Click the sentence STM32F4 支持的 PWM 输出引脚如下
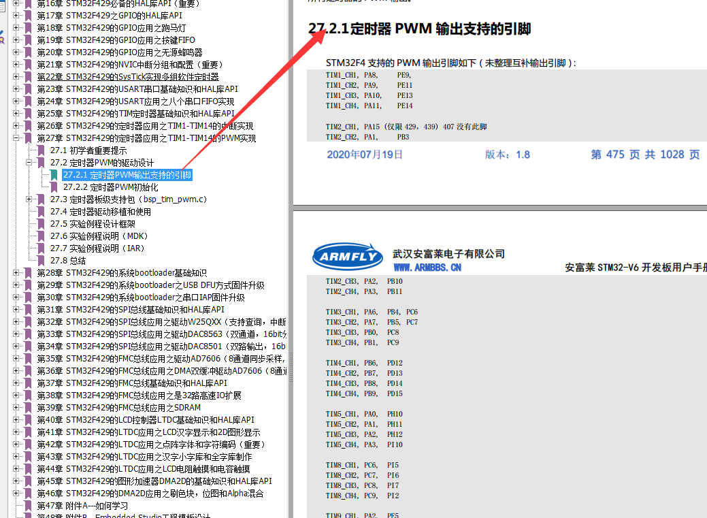This screenshot has height=518, width=707. [x=451, y=63]
